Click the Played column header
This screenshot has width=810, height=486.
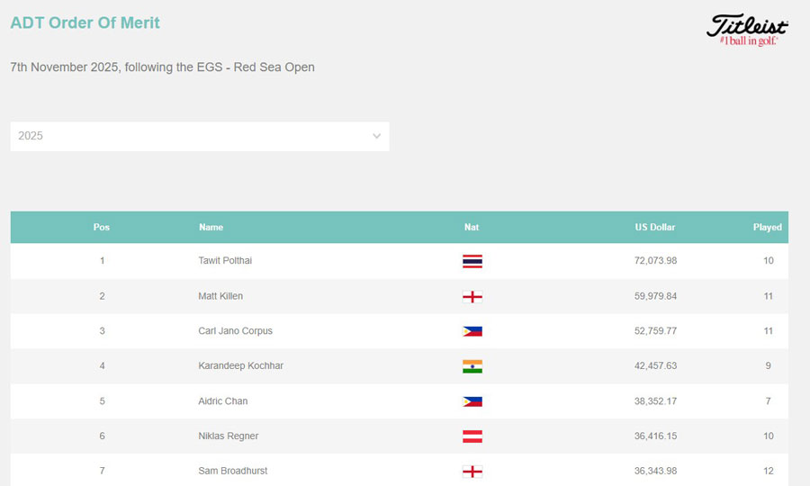(x=767, y=228)
